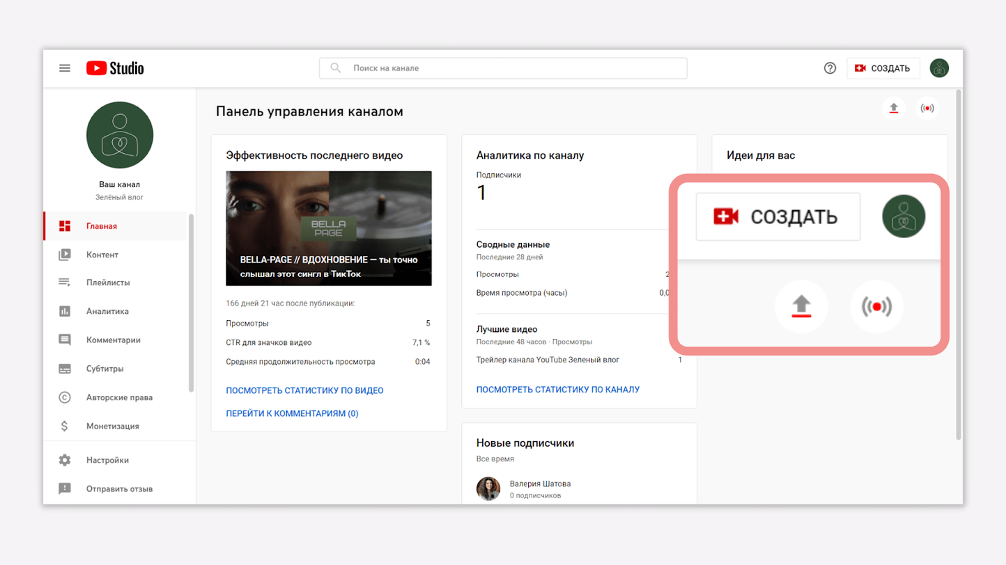Image resolution: width=1006 pixels, height=565 pixels.
Task: Click the Комментарии speech bubble icon
Action: [x=64, y=340]
